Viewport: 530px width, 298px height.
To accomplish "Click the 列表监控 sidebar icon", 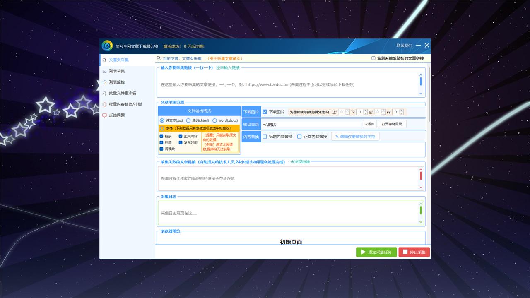I will coord(104,82).
